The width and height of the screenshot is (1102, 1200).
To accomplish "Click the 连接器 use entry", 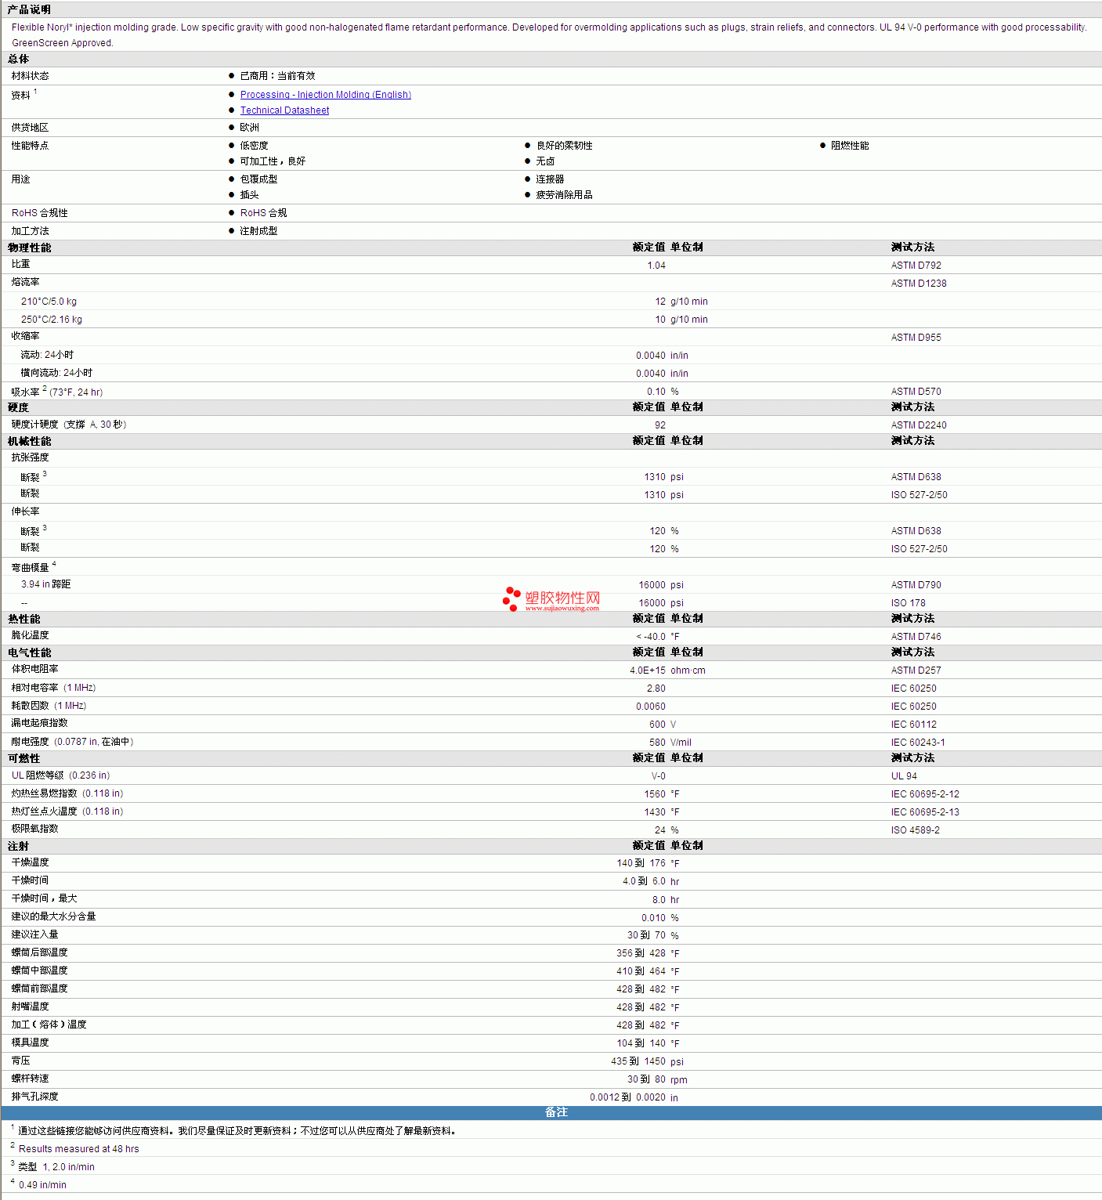I will click(550, 179).
